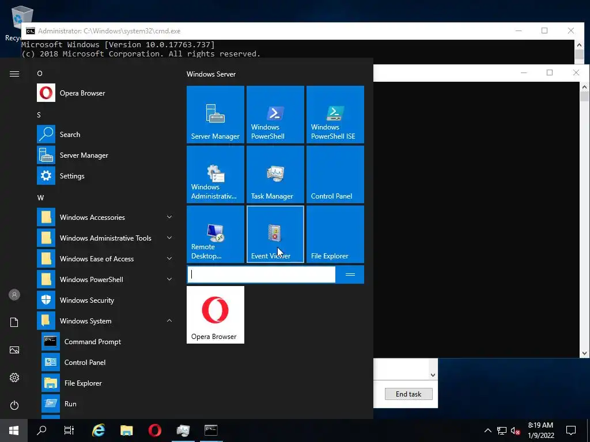590x442 pixels.
Task: Open Opera from the taskbar
Action: click(154, 430)
